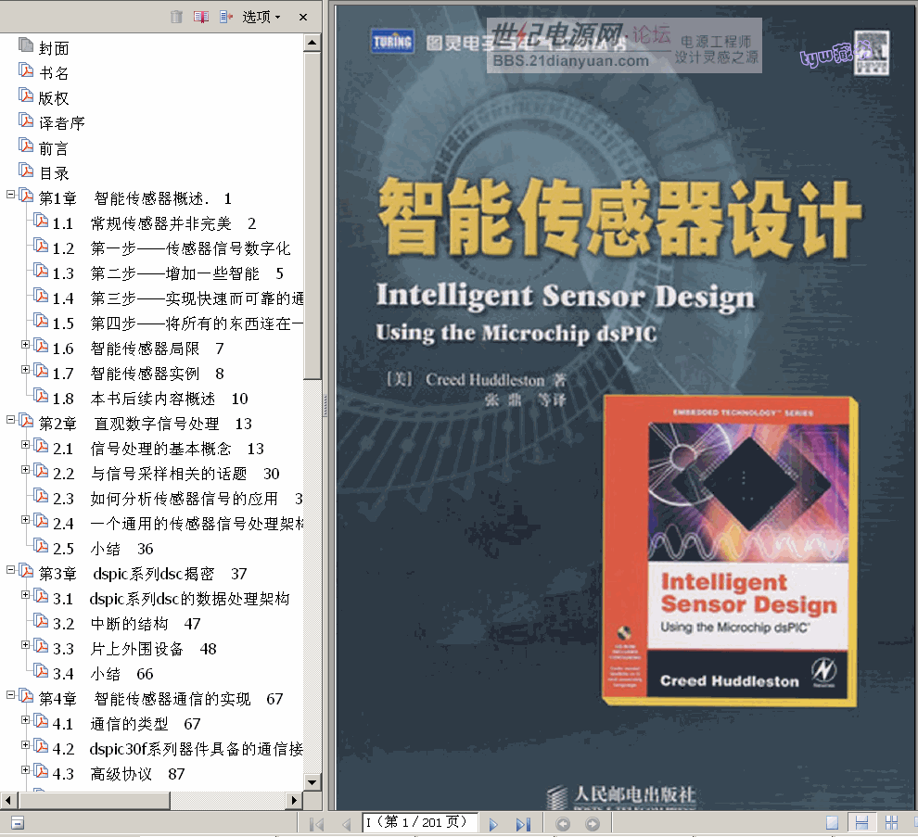Click the expand current bookmark icon

tap(226, 17)
